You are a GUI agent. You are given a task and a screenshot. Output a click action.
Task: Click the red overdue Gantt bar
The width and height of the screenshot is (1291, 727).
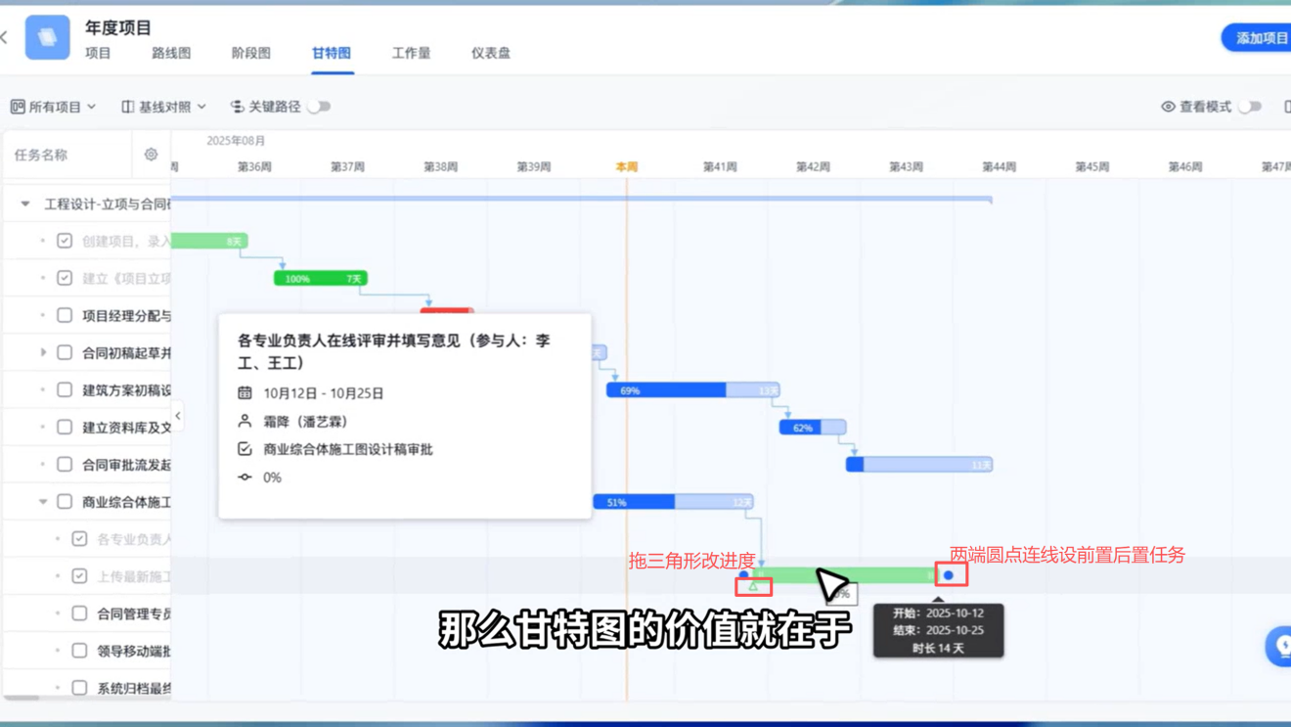pyautogui.click(x=447, y=311)
